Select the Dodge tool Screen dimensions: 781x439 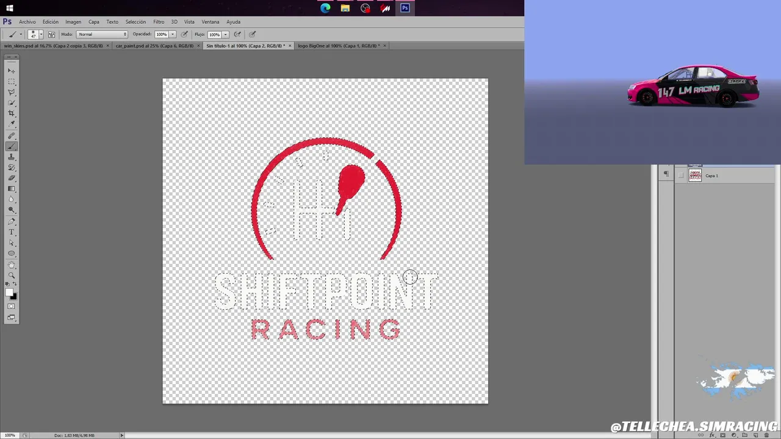12,210
